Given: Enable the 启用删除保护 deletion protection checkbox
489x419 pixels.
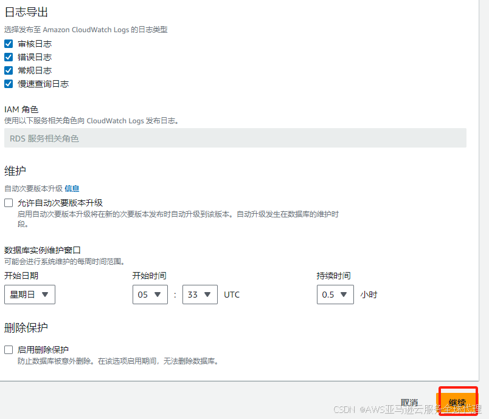Looking at the screenshot, I should click(9, 350).
